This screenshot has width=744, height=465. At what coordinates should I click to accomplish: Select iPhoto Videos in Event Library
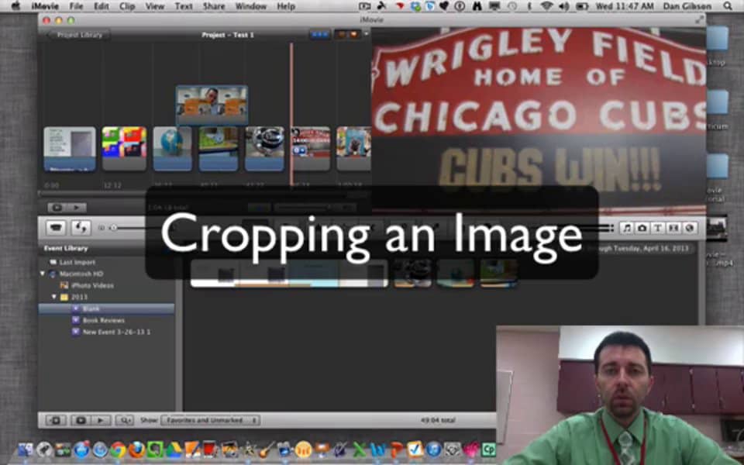(92, 286)
